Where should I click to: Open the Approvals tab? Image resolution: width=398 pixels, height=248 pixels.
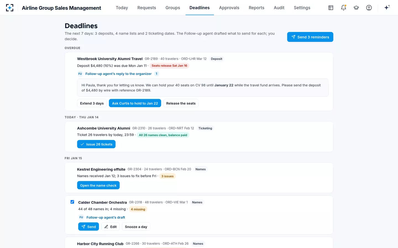click(x=229, y=8)
